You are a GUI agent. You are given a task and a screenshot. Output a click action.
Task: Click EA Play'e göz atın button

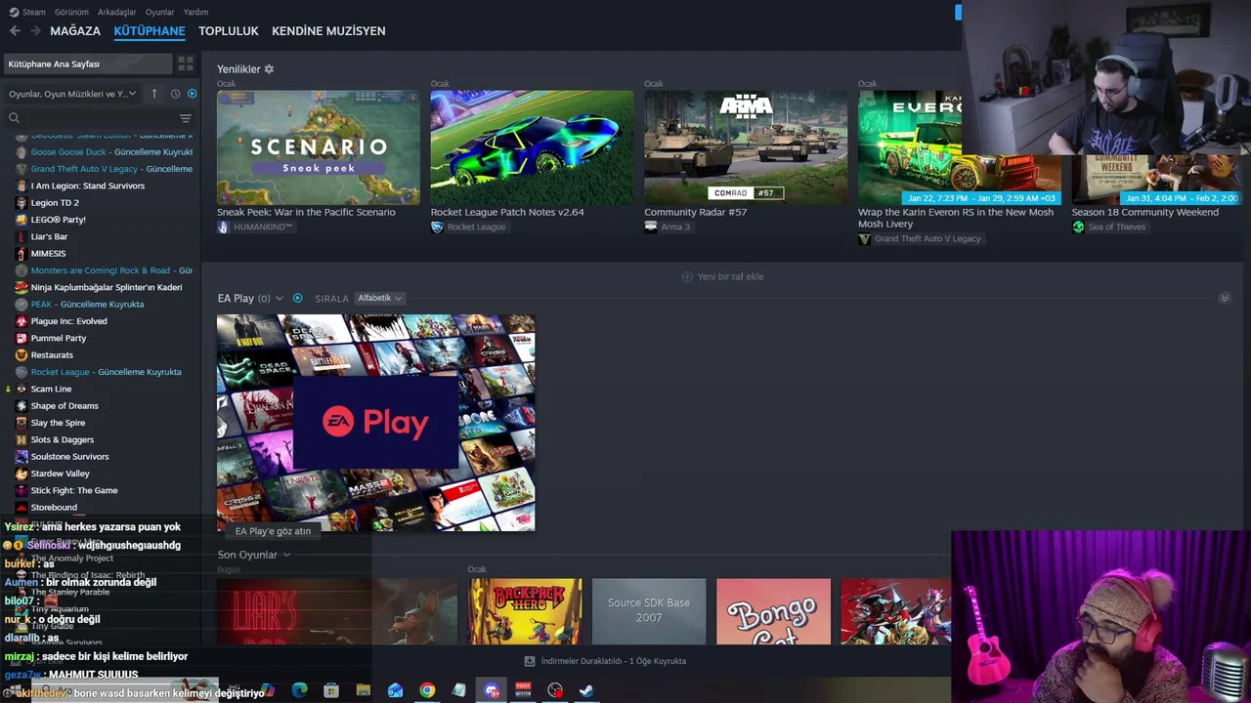(x=273, y=531)
